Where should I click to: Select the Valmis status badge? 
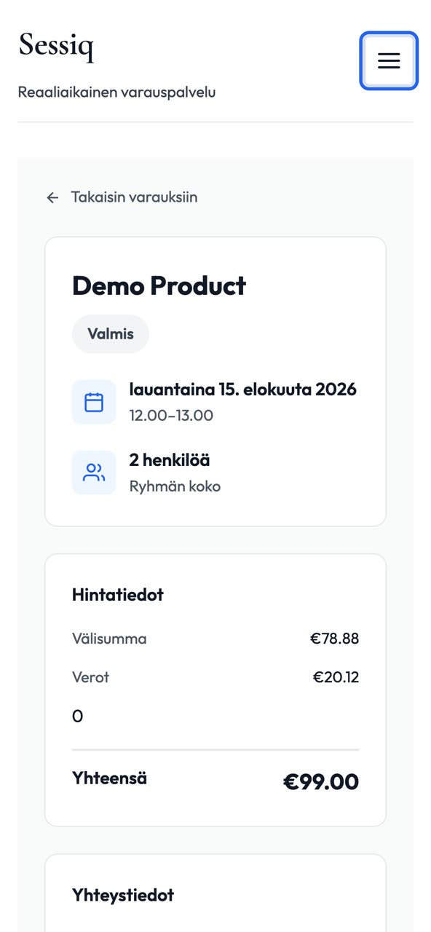(111, 334)
